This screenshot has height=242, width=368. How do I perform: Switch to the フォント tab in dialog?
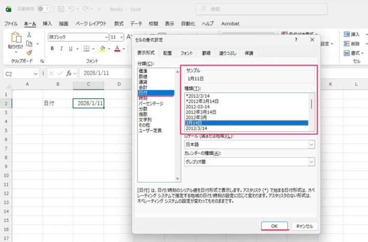pyautogui.click(x=187, y=53)
